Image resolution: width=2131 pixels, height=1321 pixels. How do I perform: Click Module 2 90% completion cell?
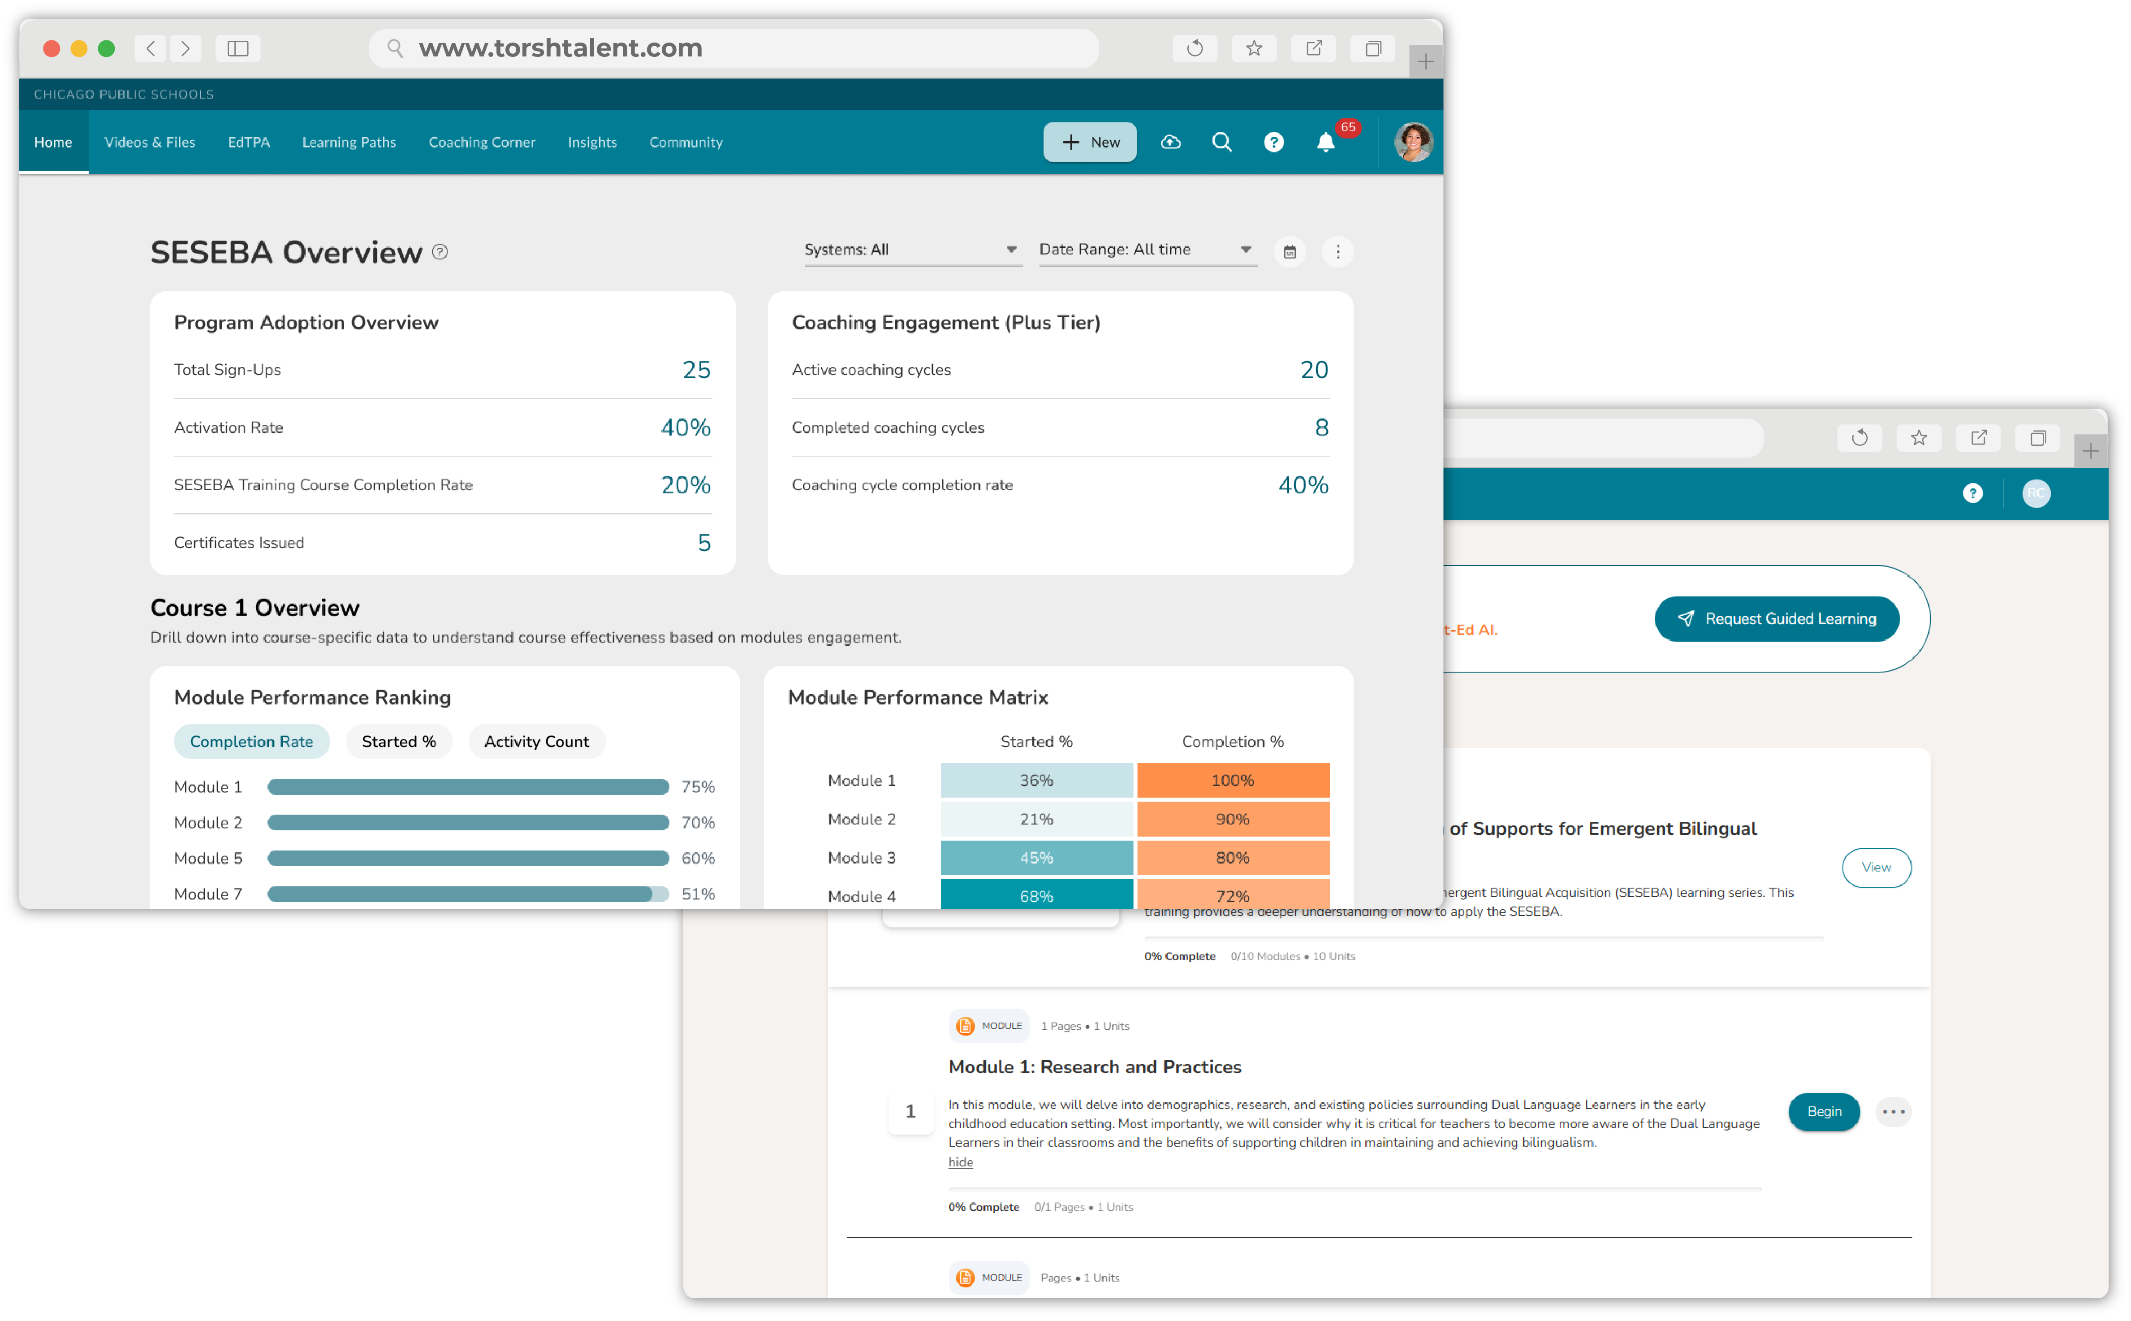1232,820
